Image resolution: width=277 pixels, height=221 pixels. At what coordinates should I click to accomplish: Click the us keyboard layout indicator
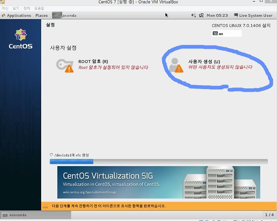tap(227, 33)
